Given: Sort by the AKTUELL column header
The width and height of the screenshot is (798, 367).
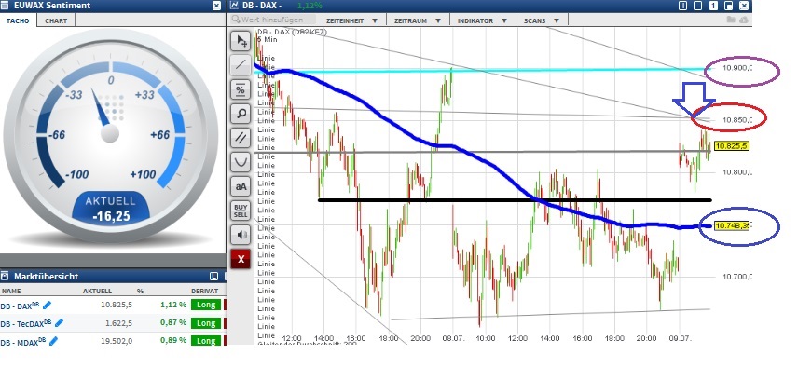Looking at the screenshot, I should 97,292.
